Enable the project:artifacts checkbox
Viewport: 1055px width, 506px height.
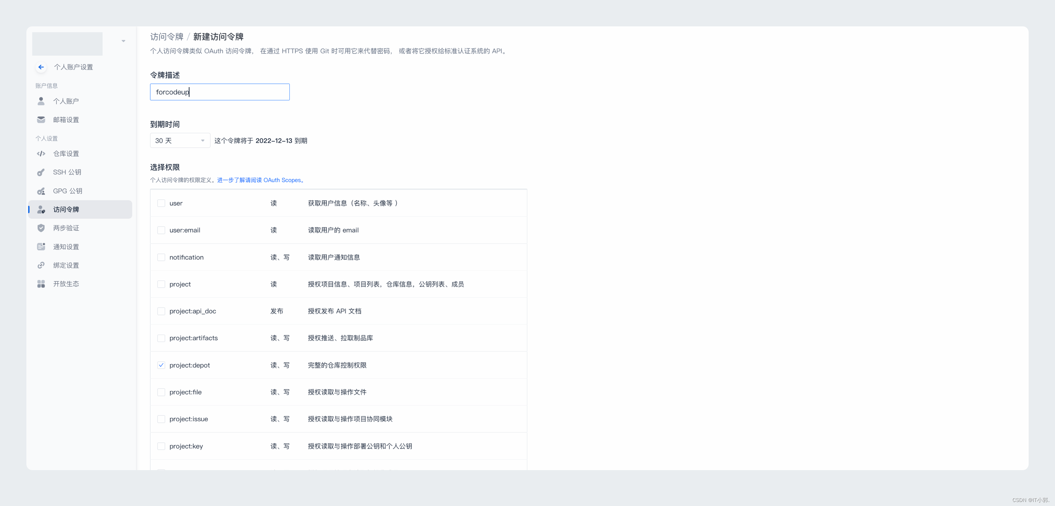click(161, 338)
